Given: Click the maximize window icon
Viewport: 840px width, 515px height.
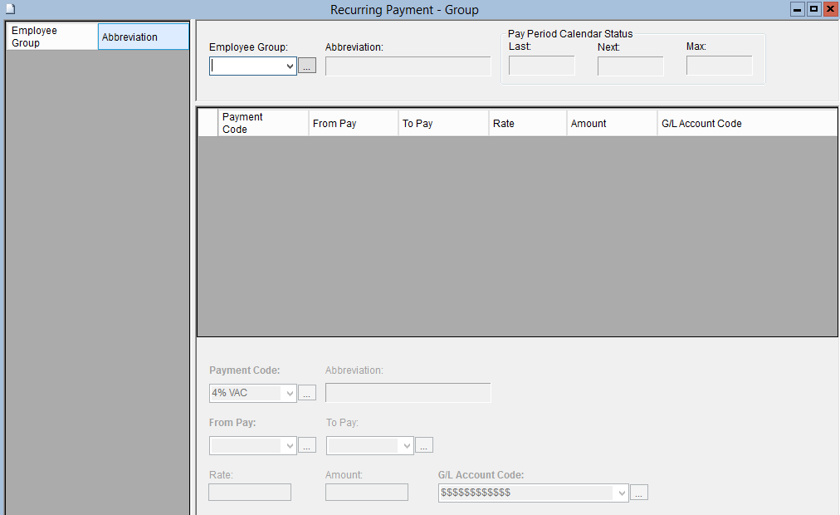Looking at the screenshot, I should 813,9.
